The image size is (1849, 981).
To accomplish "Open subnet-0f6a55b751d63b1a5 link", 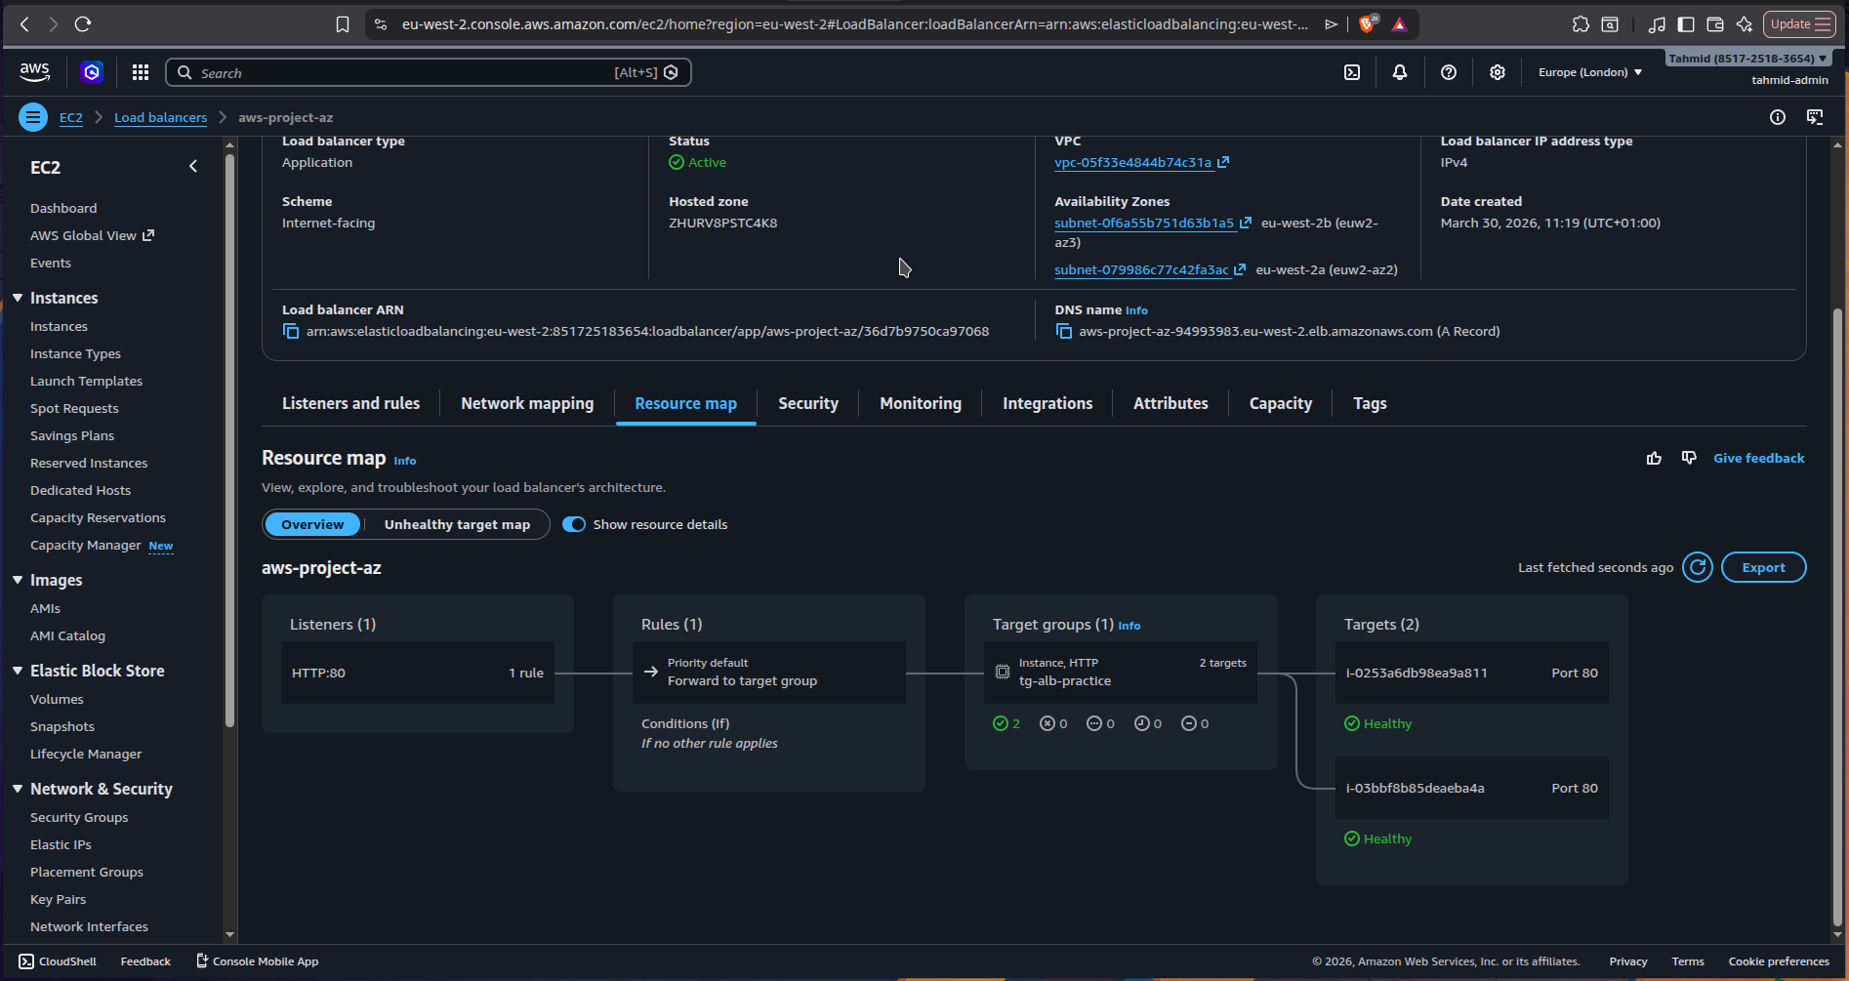I will point(1152,224).
